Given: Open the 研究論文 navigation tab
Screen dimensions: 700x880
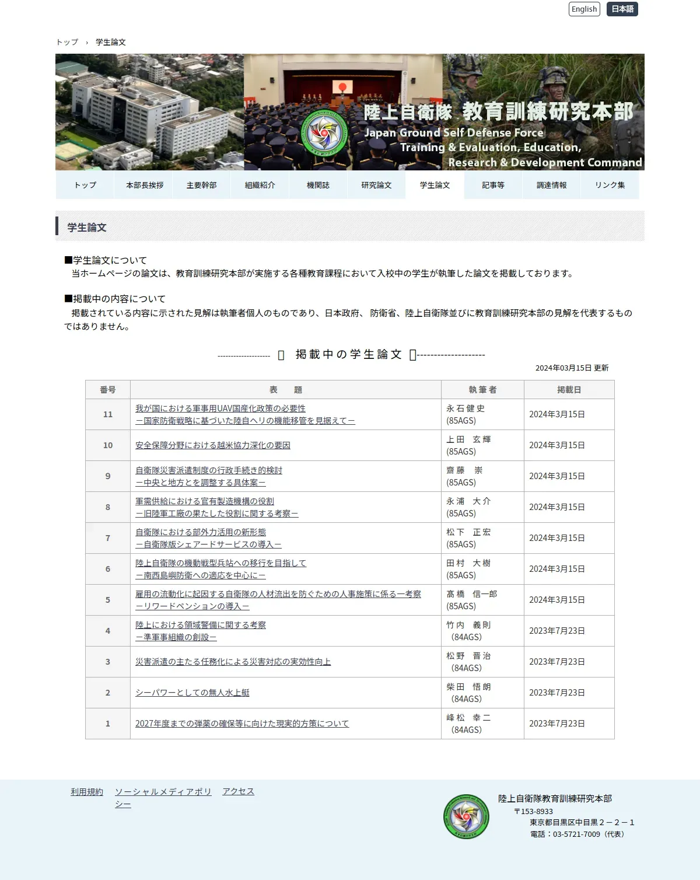Looking at the screenshot, I should coord(376,185).
